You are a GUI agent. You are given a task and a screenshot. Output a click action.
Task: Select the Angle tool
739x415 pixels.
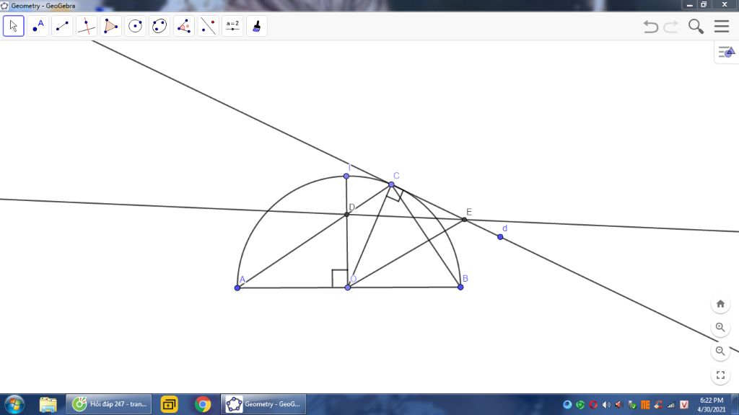click(x=184, y=26)
